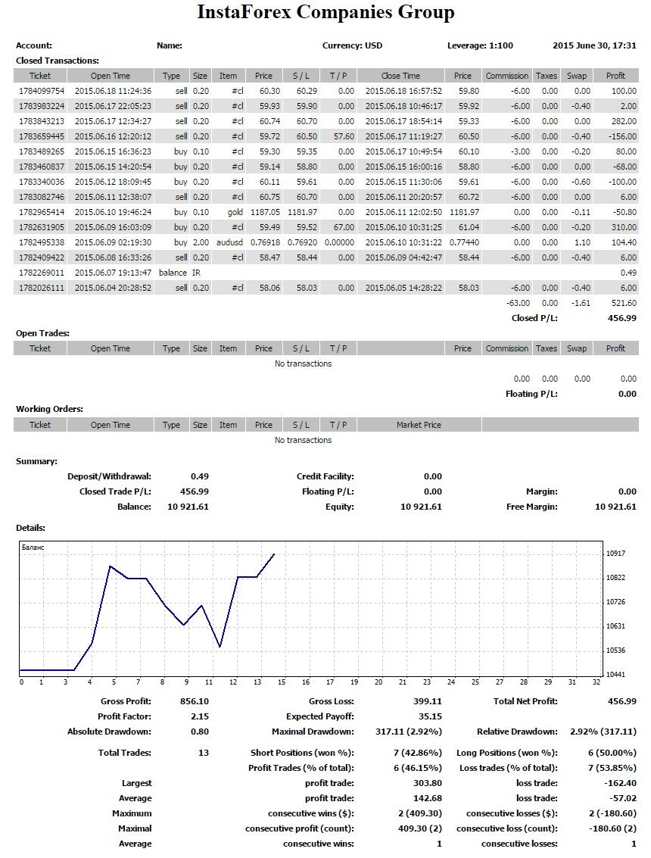Click the 521.60 total profit sum
Image resolution: width=651 pixels, height=858 pixels.
click(x=625, y=303)
